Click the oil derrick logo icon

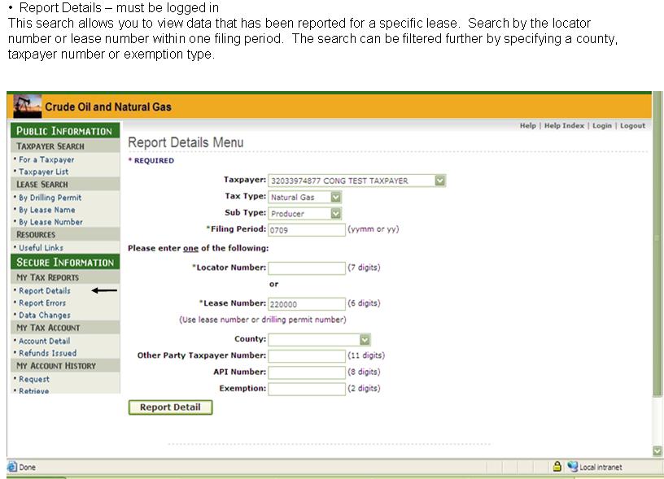[x=27, y=107]
